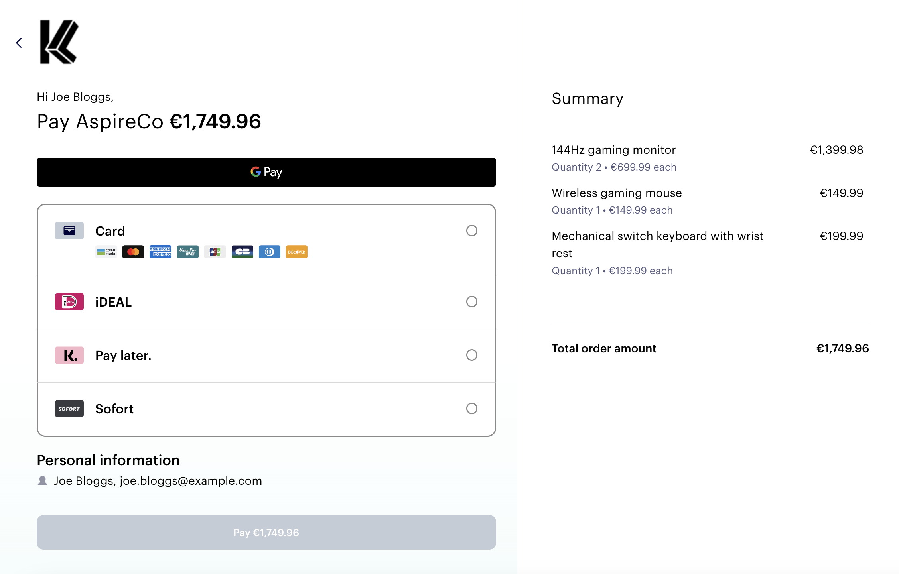Select the Sofort payment radio button
The width and height of the screenshot is (899, 574).
tap(472, 409)
